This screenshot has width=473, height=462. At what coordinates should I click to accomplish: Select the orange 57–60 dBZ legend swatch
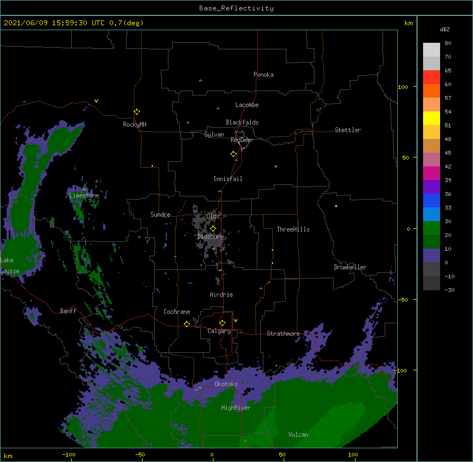(431, 91)
